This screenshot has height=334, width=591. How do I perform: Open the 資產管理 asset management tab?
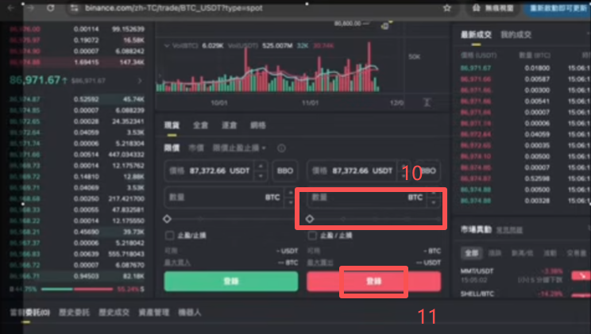[x=154, y=313]
